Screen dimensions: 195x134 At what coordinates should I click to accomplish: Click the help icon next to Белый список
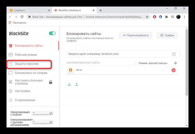pyautogui.click(x=175, y=63)
